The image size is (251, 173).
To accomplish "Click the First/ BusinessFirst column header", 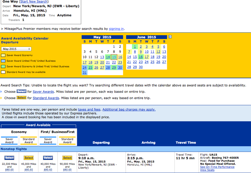I will (58, 132).
